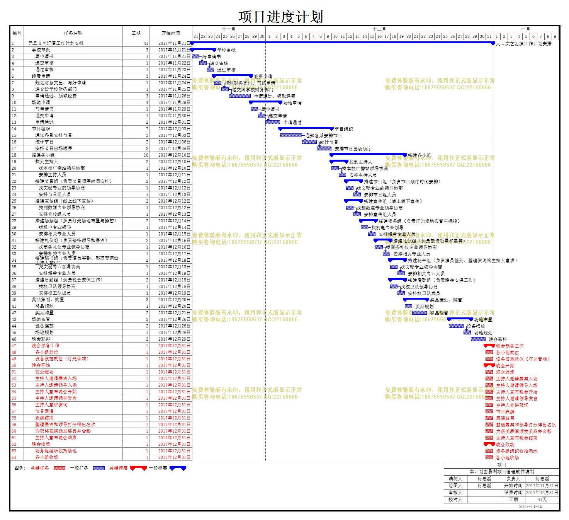Select 找商务礼仪专业领导协商 in the task name column

tap(64, 247)
